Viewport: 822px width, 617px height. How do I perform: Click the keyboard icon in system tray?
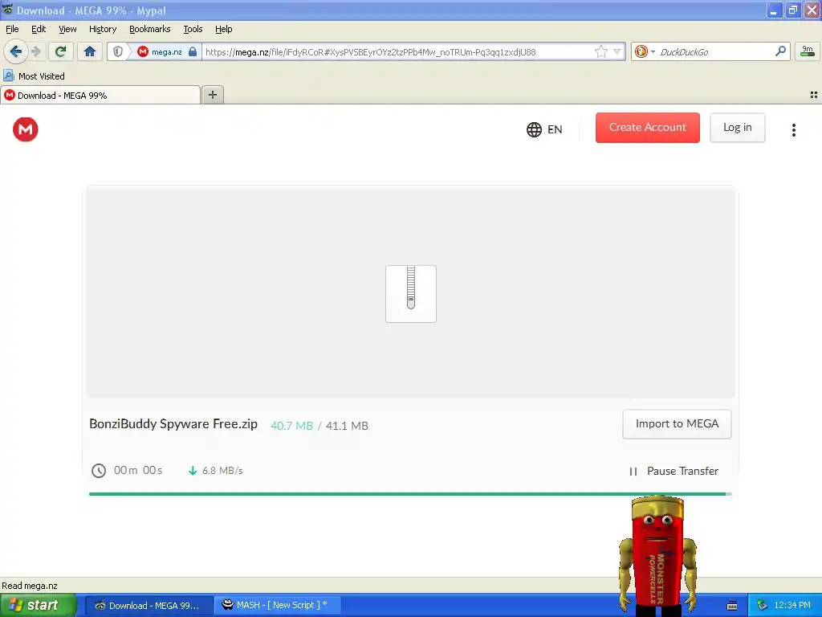click(732, 606)
